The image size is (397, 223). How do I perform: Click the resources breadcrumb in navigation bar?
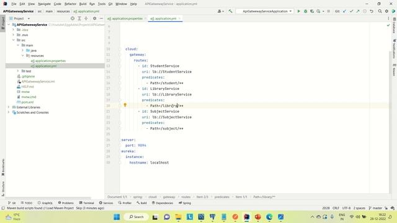pos(63,11)
